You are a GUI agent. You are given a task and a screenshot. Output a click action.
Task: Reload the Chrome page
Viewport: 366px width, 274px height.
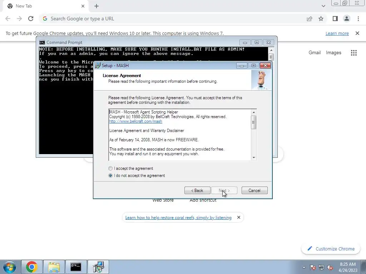point(31,19)
